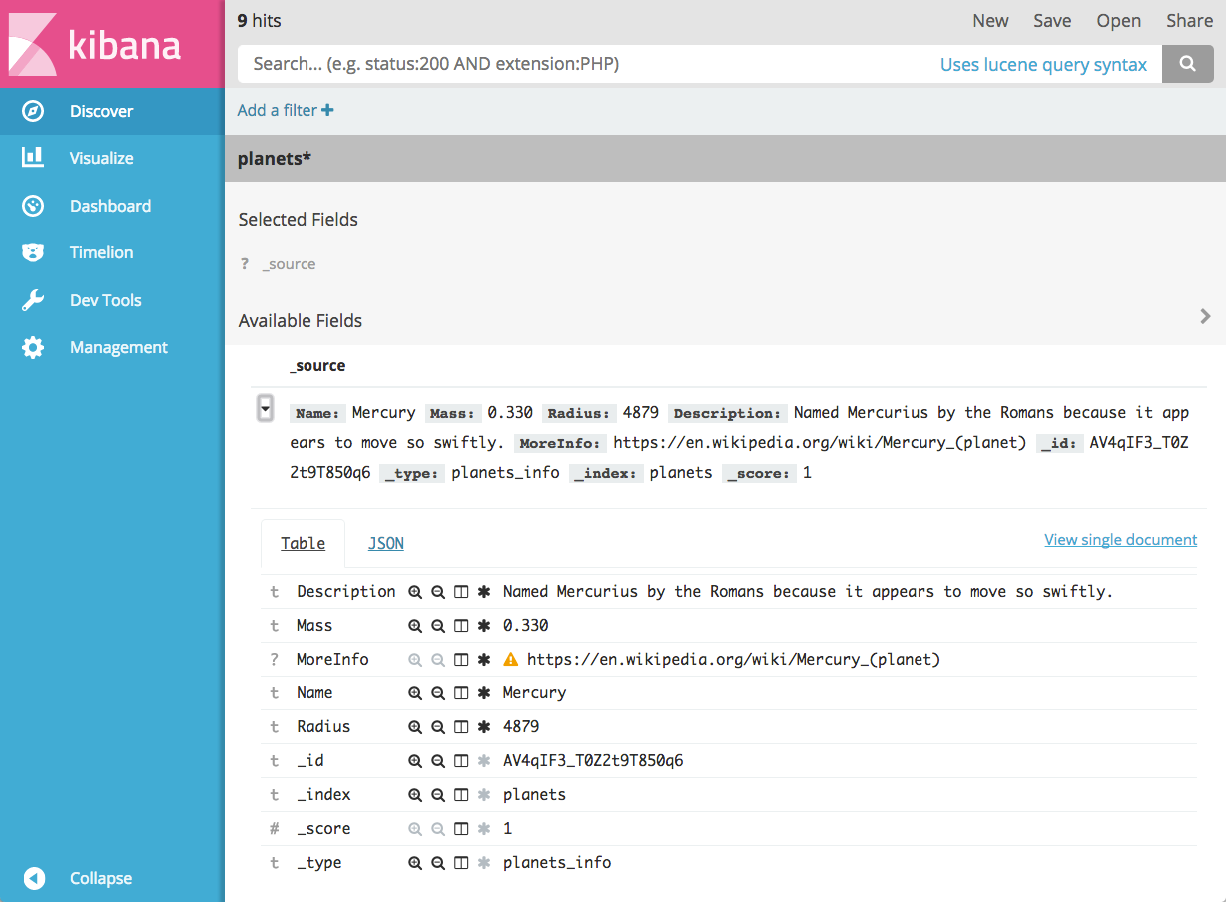Collapse the Mercury document row
Image resolution: width=1226 pixels, height=902 pixels.
tap(265, 408)
